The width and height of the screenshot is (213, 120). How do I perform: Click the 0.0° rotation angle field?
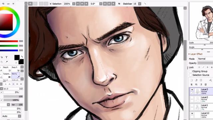(x=95, y=4)
